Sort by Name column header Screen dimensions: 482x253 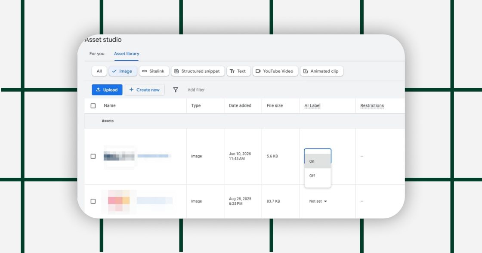(x=110, y=105)
